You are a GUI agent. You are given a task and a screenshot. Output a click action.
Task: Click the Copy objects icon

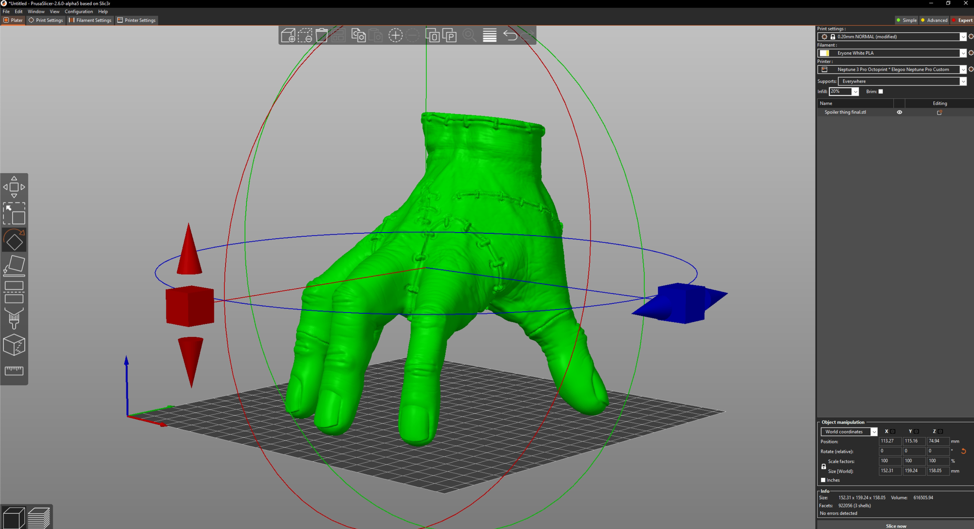358,35
